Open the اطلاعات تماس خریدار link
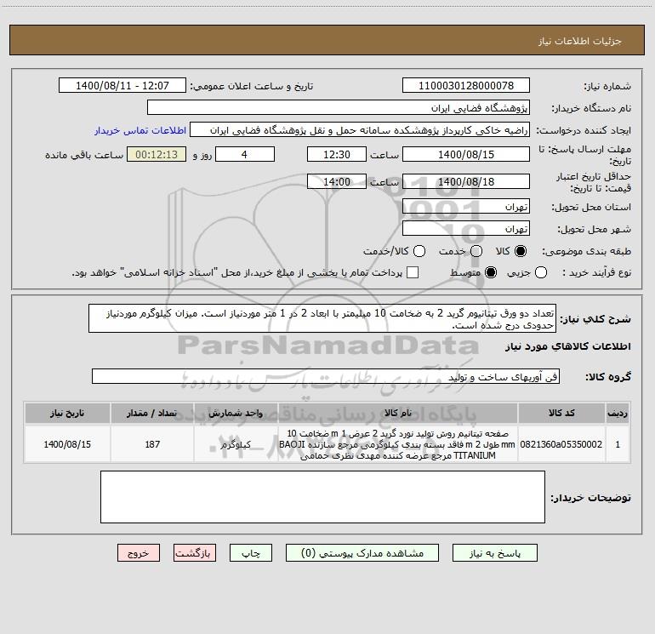655x634 pixels. pyautogui.click(x=140, y=130)
